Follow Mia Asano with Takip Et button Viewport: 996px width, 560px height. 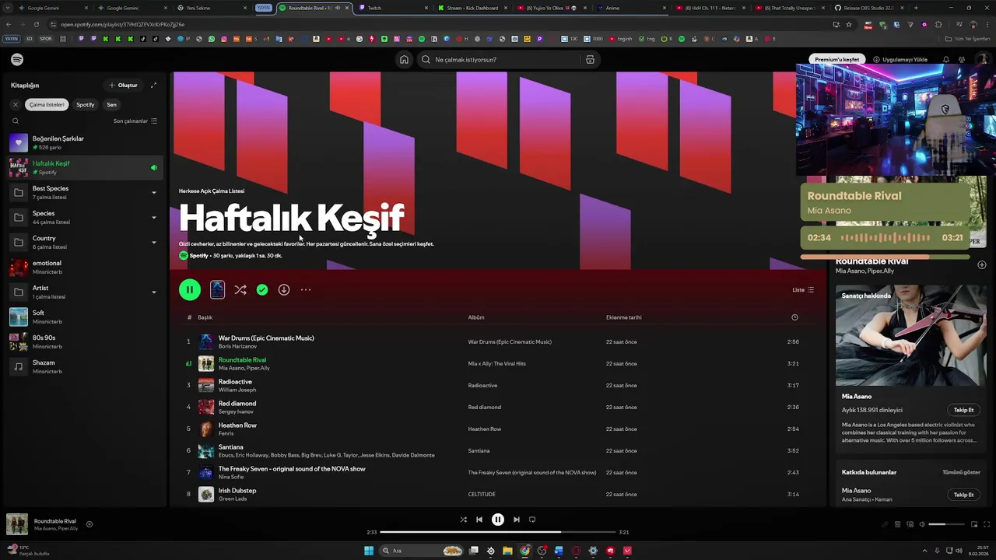(963, 410)
